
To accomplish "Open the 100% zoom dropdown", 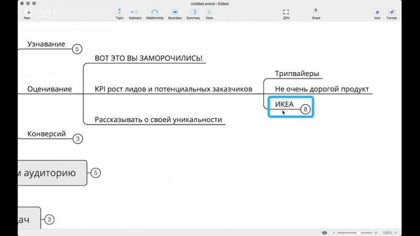I will [x=389, y=233].
